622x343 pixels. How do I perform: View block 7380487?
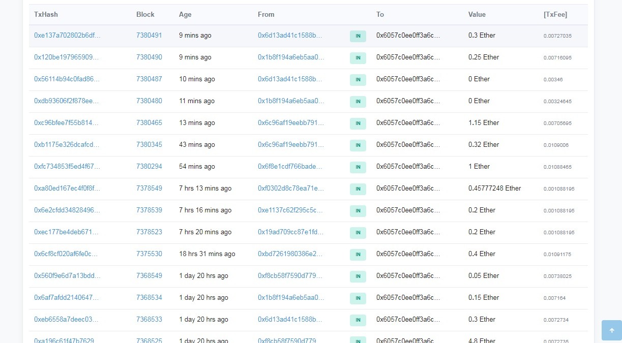point(149,79)
